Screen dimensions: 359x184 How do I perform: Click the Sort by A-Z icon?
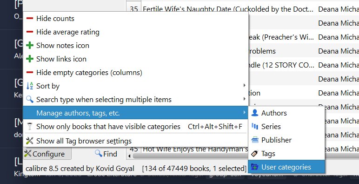tap(30, 86)
